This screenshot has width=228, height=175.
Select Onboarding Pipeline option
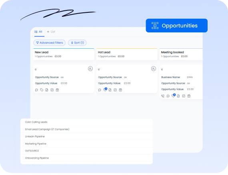click(x=86, y=158)
